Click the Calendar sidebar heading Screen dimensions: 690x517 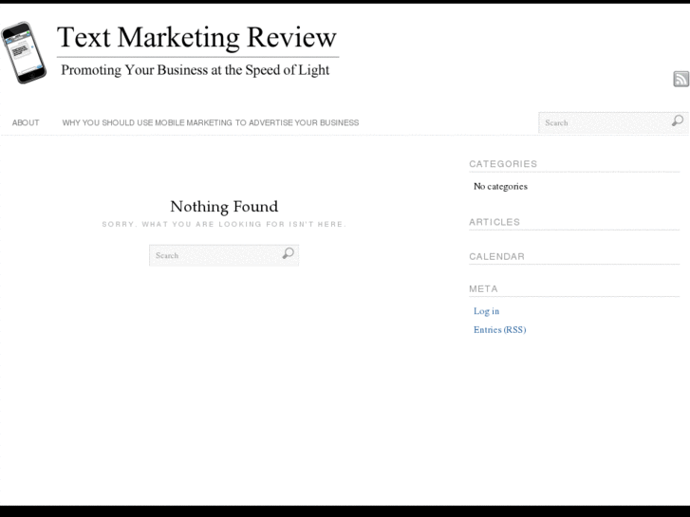(x=496, y=256)
